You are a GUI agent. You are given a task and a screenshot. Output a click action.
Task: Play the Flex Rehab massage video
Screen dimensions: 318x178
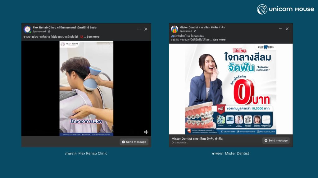coord(86,88)
